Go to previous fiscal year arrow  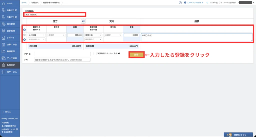point(207,2)
